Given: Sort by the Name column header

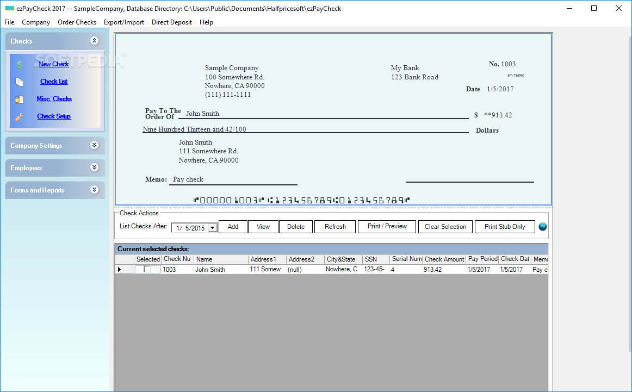Looking at the screenshot, I should [x=221, y=259].
